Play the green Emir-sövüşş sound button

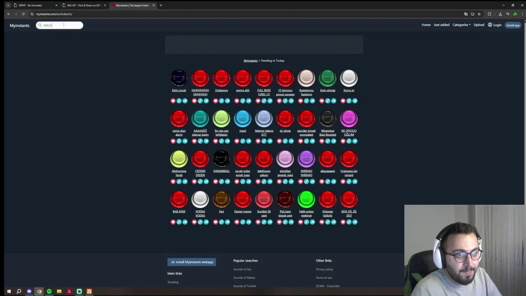(x=328, y=78)
